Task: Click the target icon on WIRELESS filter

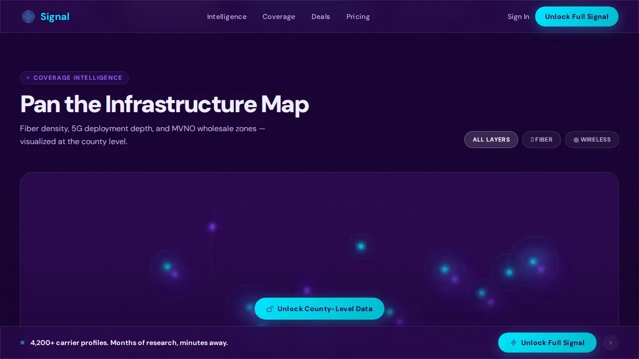Action: (576, 140)
